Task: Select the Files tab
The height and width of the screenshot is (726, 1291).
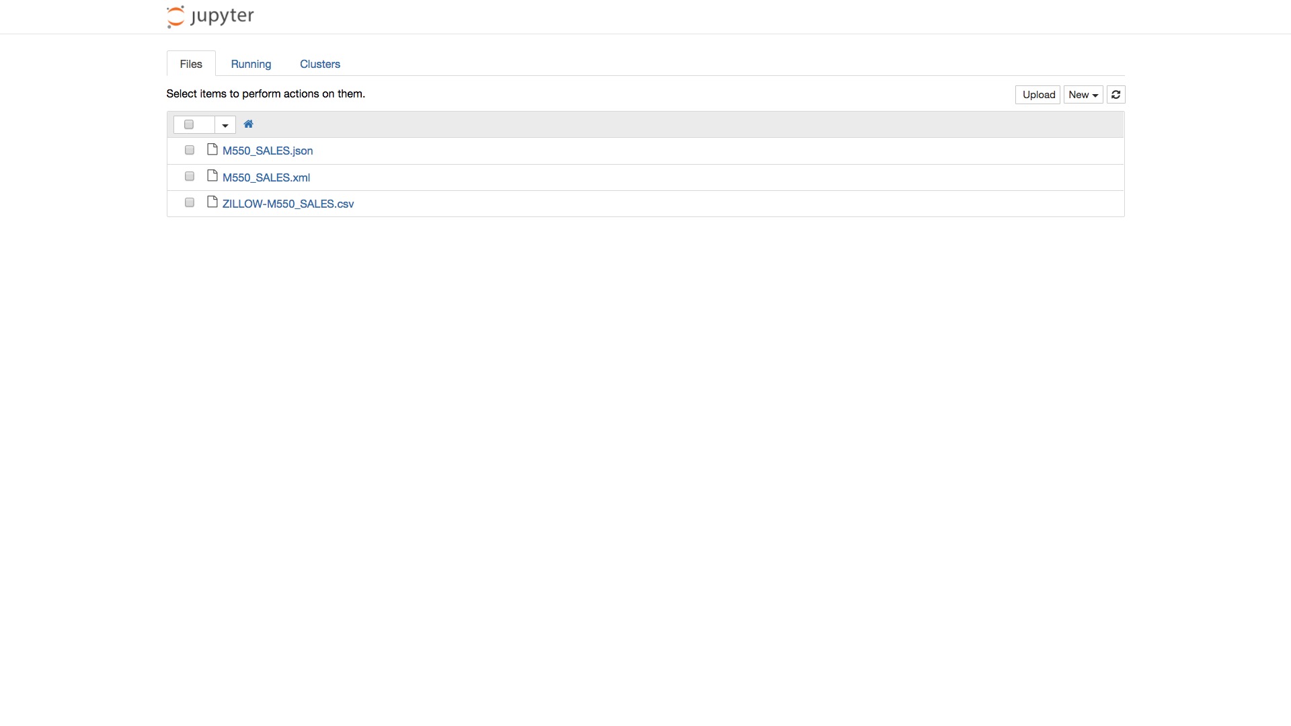Action: [x=191, y=64]
